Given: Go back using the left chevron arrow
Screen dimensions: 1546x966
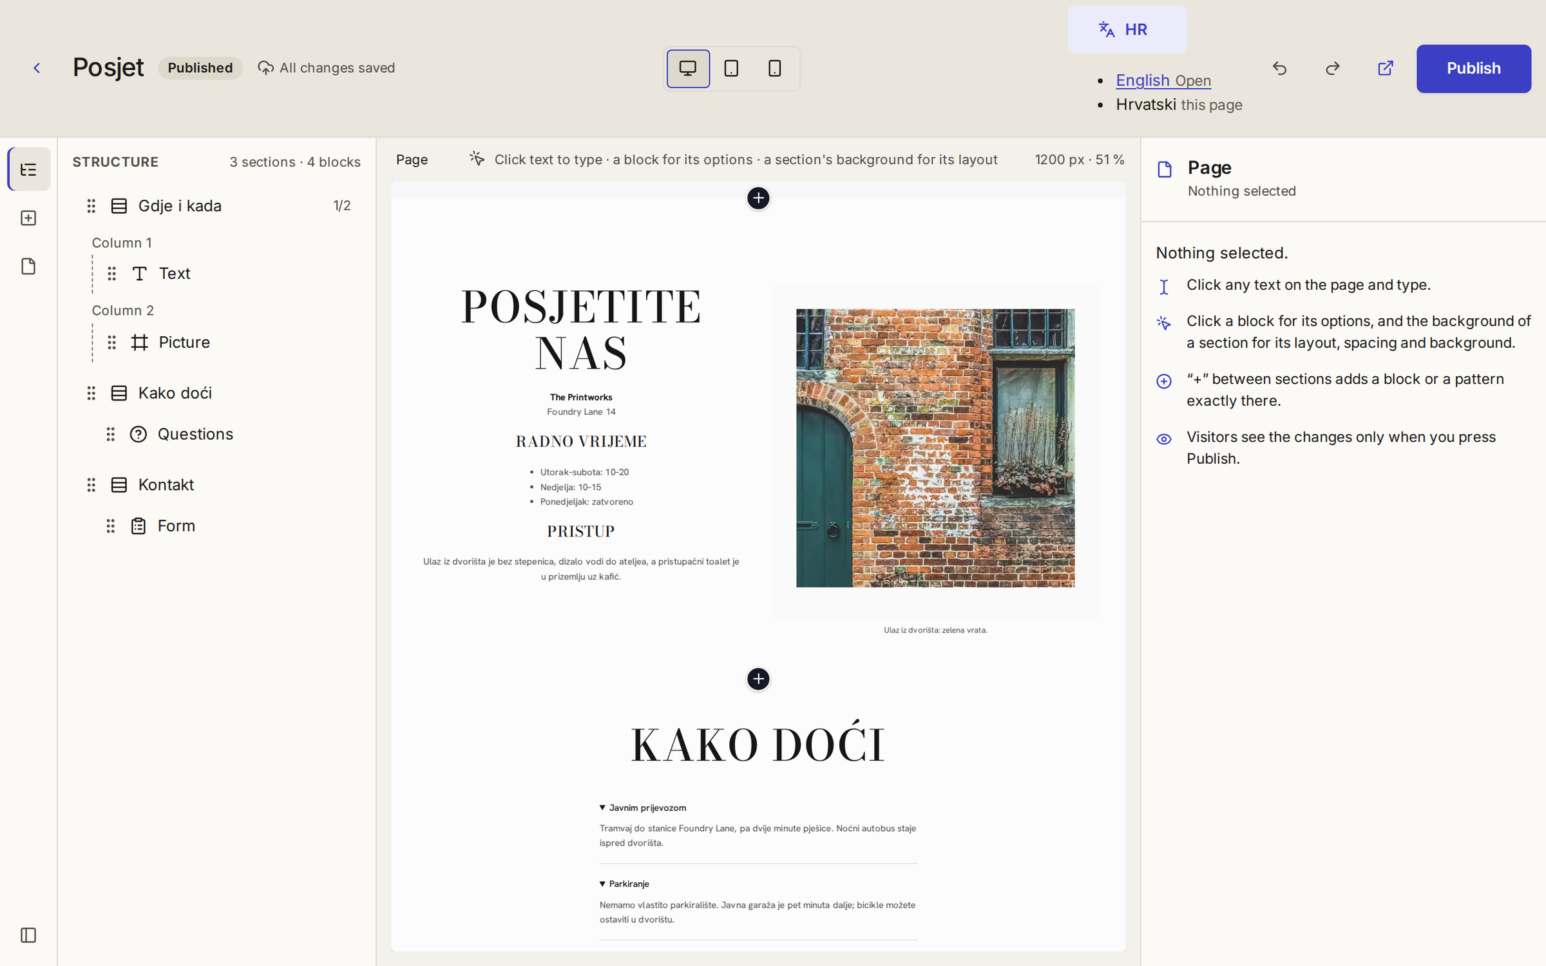Looking at the screenshot, I should [x=37, y=68].
